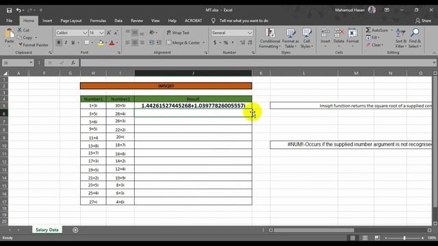Viewport: 438px width, 246px height.
Task: Click the Insert Function fx icon
Action: (73, 63)
